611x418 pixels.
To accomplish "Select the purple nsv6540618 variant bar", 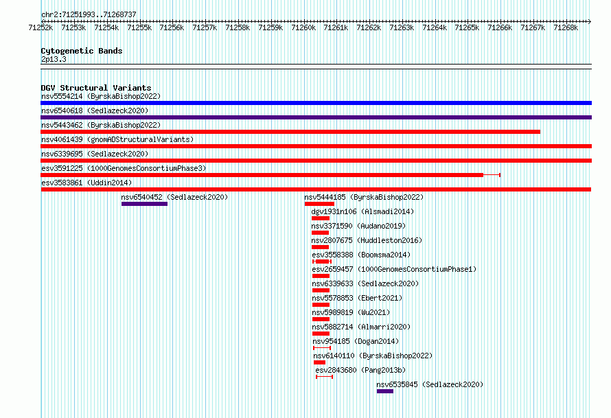I will tap(316, 117).
